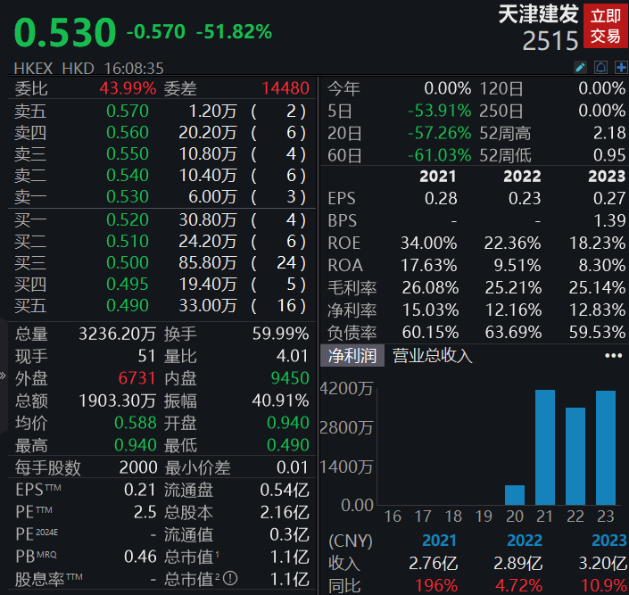This screenshot has height=595, width=629.
Task: Click the 2022 同比 value 4.72%
Action: (x=518, y=586)
